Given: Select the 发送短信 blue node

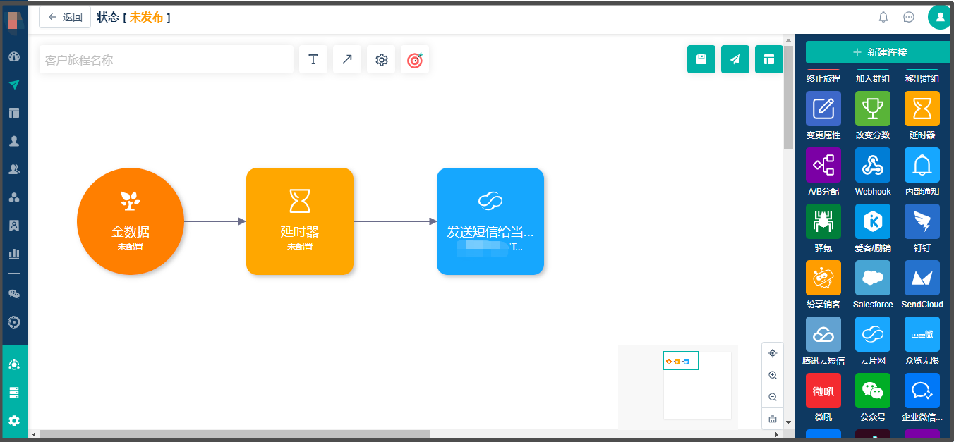Looking at the screenshot, I should [490, 221].
